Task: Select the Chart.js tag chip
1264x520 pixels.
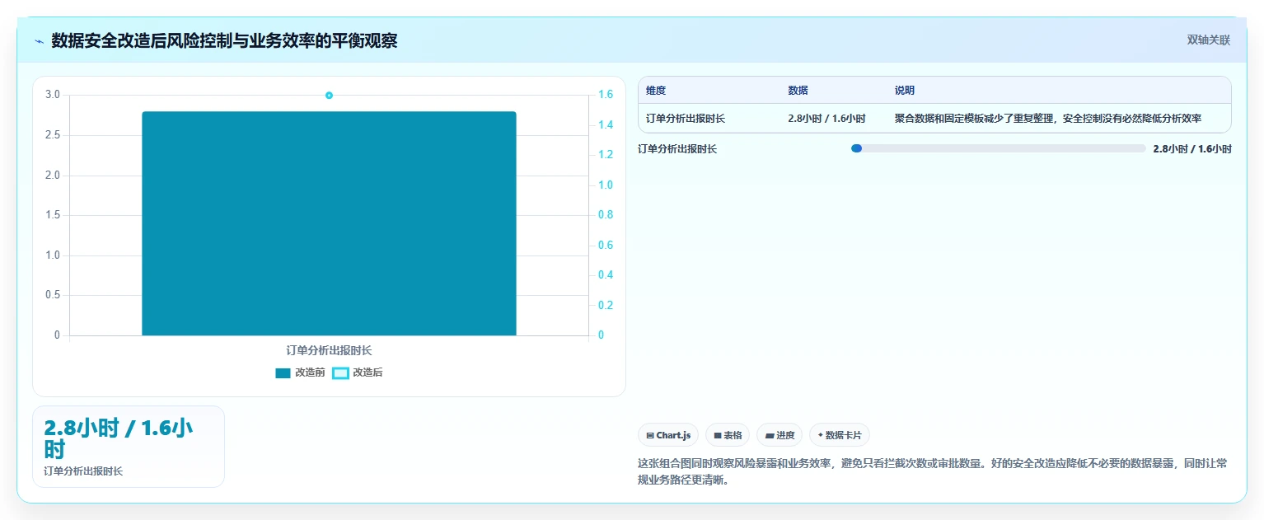Action: coord(668,435)
